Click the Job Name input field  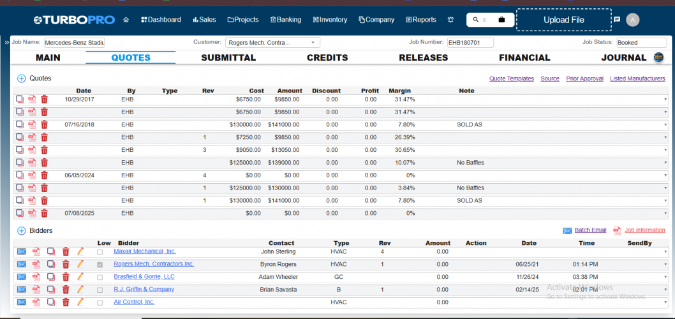click(x=75, y=43)
